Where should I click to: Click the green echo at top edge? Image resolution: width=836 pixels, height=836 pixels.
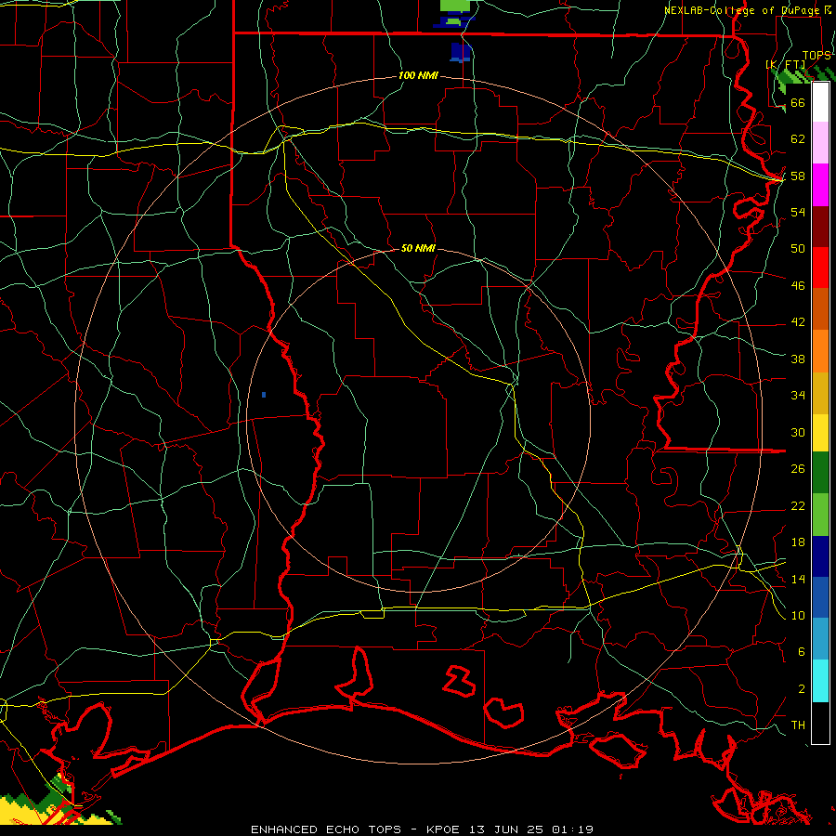pyautogui.click(x=455, y=6)
